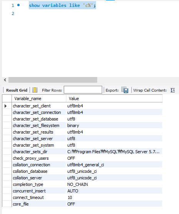Select the core_file cell
Image resolution: width=179 pixels, height=214 pixels.
39,204
